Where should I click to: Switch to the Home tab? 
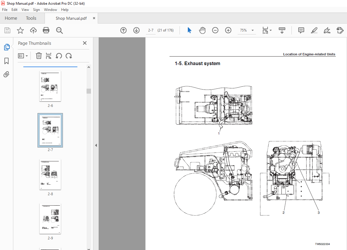pyautogui.click(x=11, y=18)
